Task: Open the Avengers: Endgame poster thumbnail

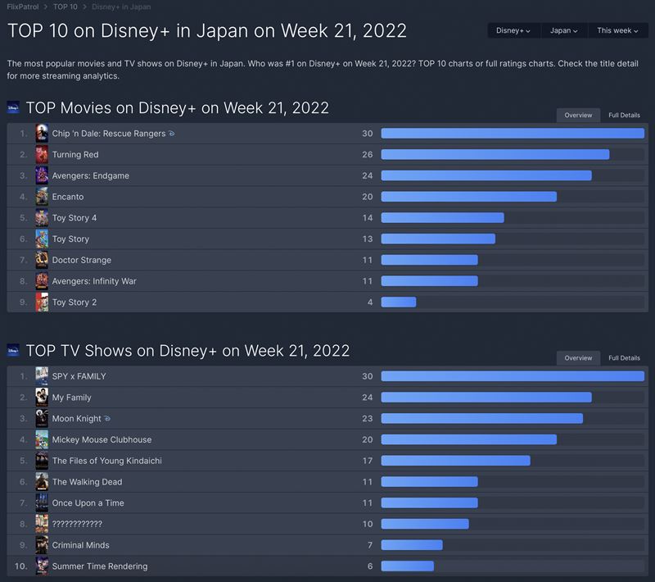Action: 42,175
